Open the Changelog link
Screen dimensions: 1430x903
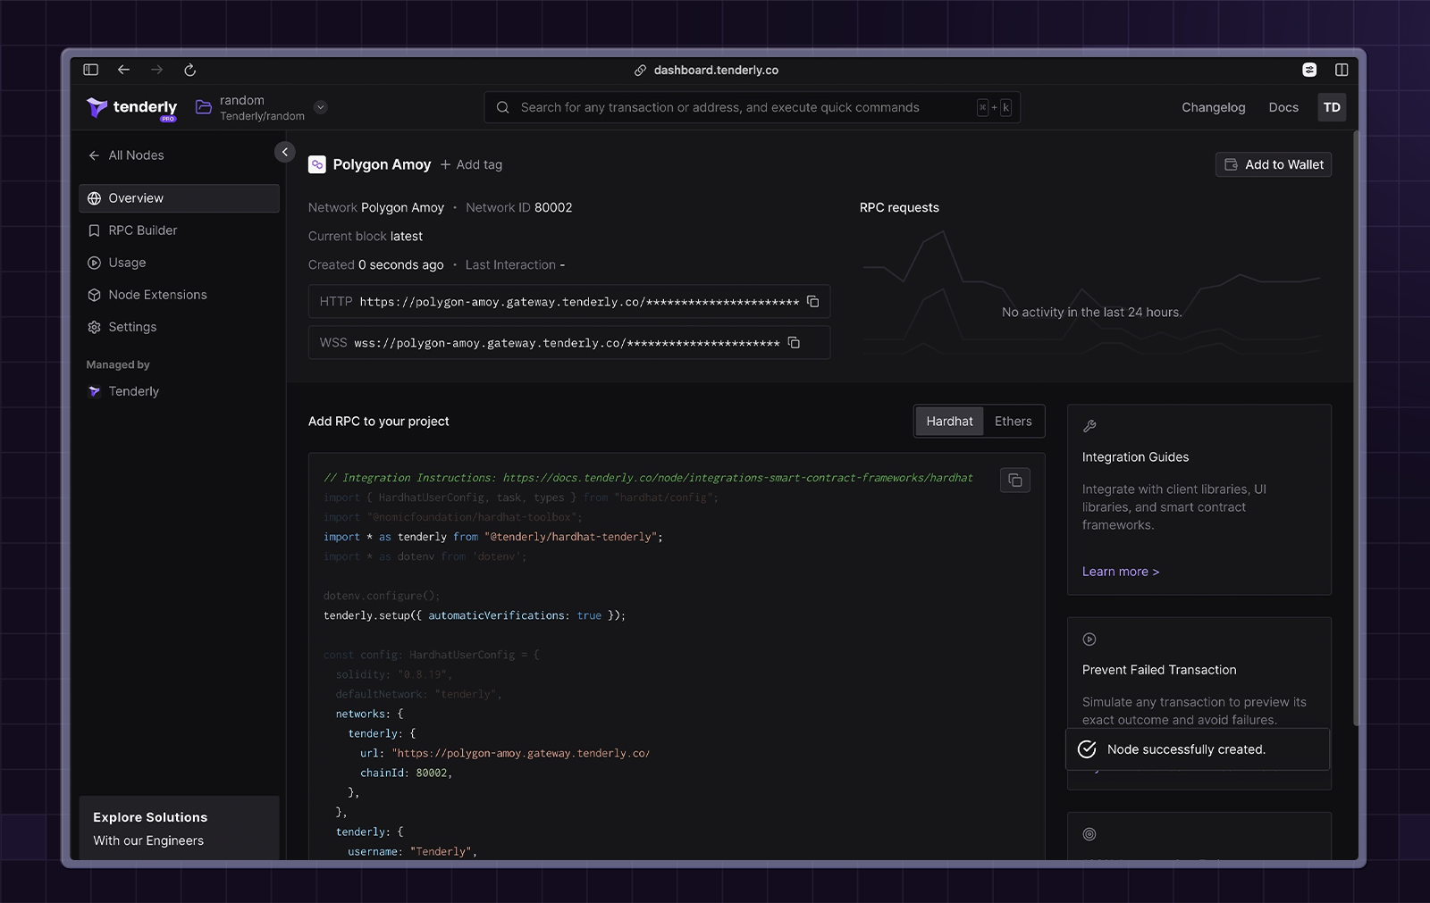coord(1213,107)
